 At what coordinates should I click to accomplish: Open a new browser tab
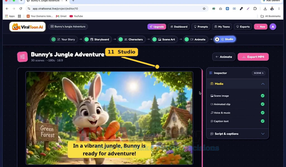(x=73, y=1)
